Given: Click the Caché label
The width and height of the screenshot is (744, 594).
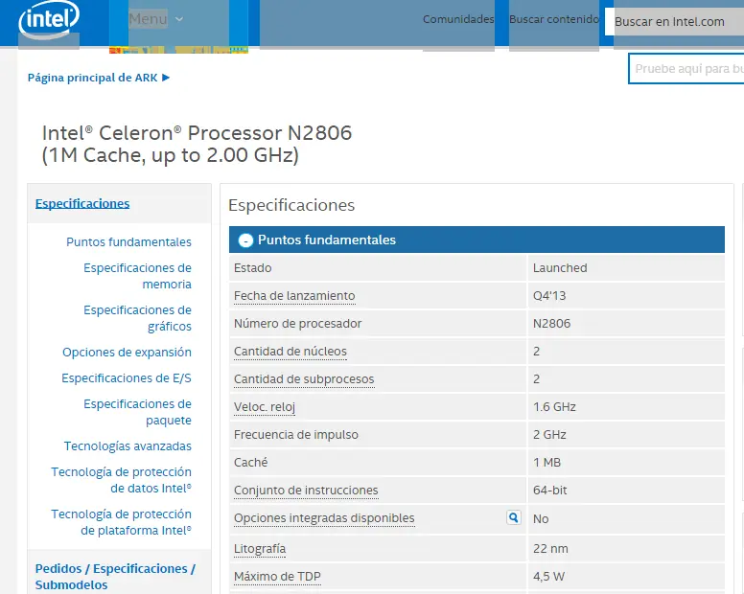Looking at the screenshot, I should click(x=250, y=462).
